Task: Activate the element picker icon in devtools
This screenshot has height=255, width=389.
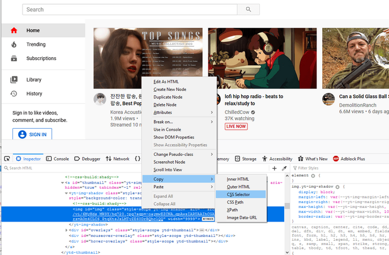Action: click(7, 159)
